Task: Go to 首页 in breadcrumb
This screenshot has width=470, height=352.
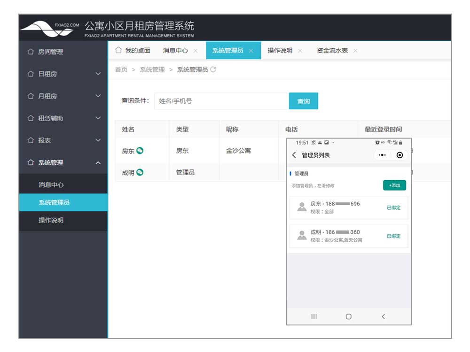Action: coord(121,69)
